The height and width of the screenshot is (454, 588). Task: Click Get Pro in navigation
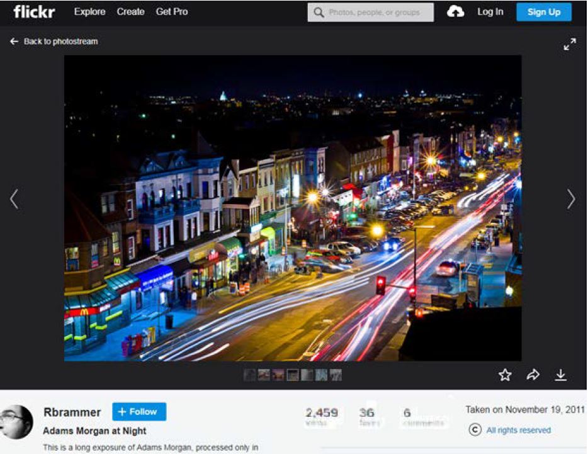tap(172, 12)
